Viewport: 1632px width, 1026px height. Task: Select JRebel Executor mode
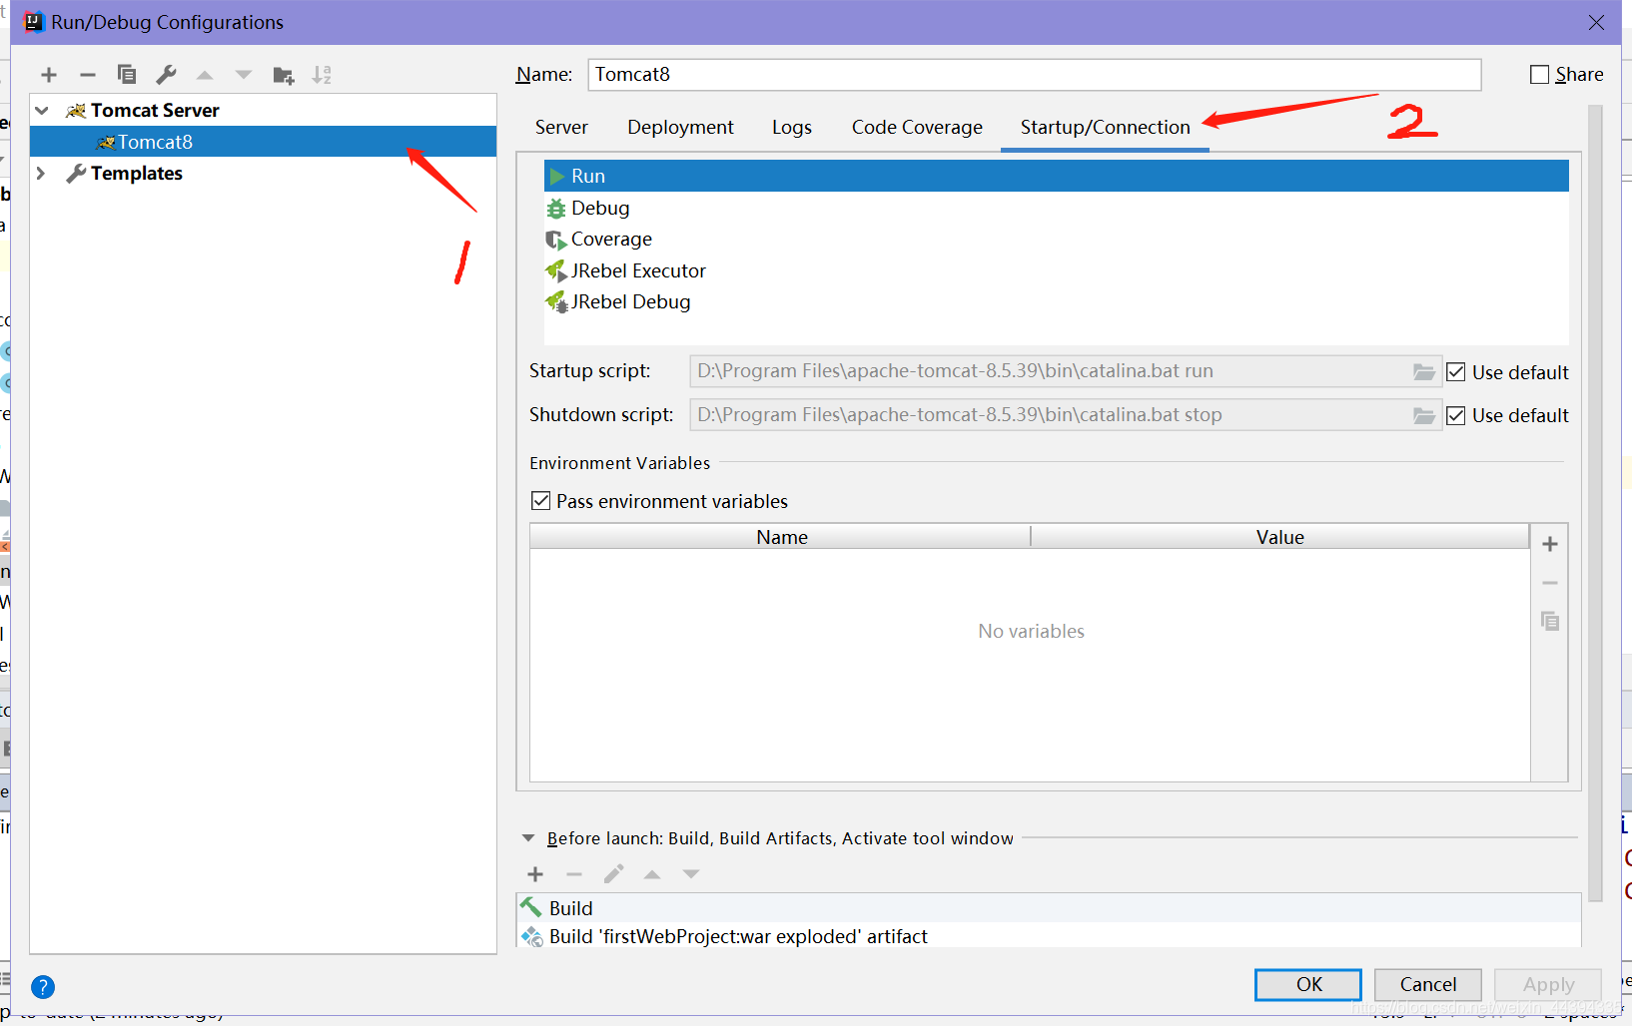1057,270
